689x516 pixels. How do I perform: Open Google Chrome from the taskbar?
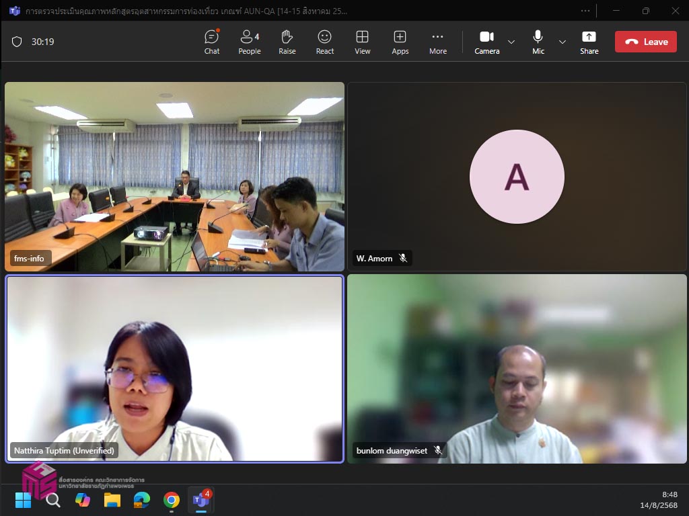pyautogui.click(x=172, y=500)
